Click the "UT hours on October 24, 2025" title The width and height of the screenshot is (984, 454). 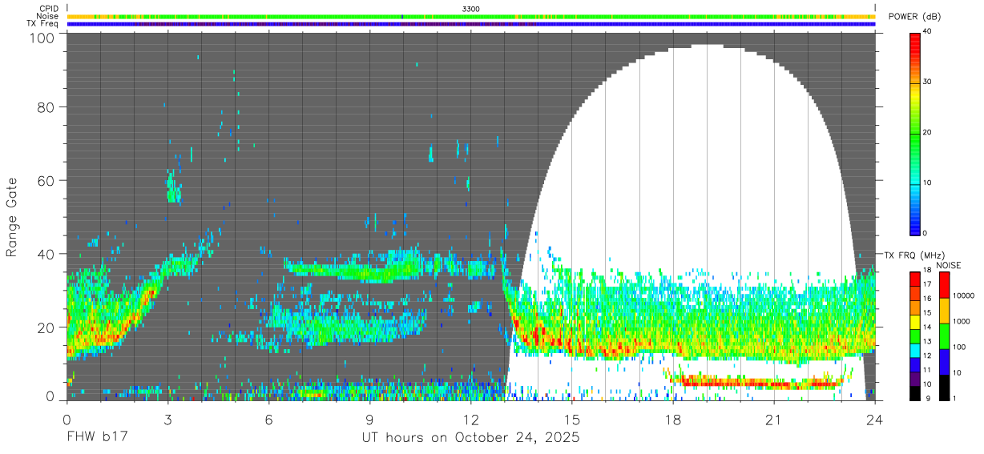pyautogui.click(x=471, y=438)
